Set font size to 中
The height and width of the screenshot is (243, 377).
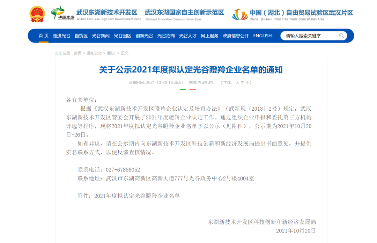click(x=243, y=82)
